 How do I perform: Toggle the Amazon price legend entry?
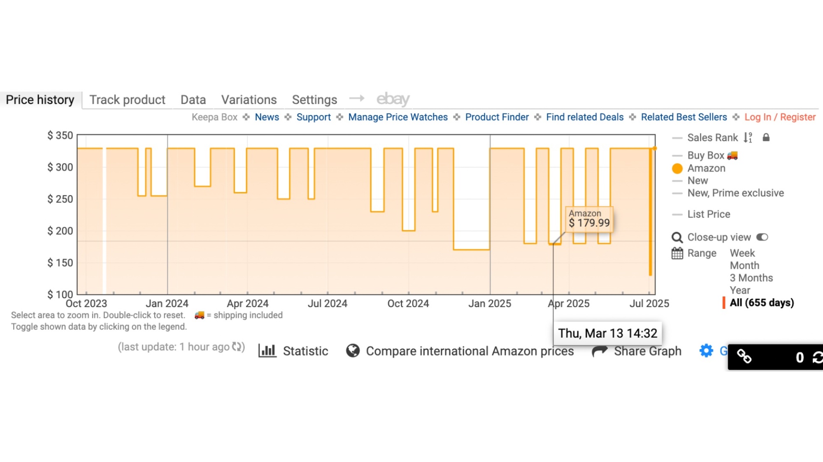tap(706, 168)
